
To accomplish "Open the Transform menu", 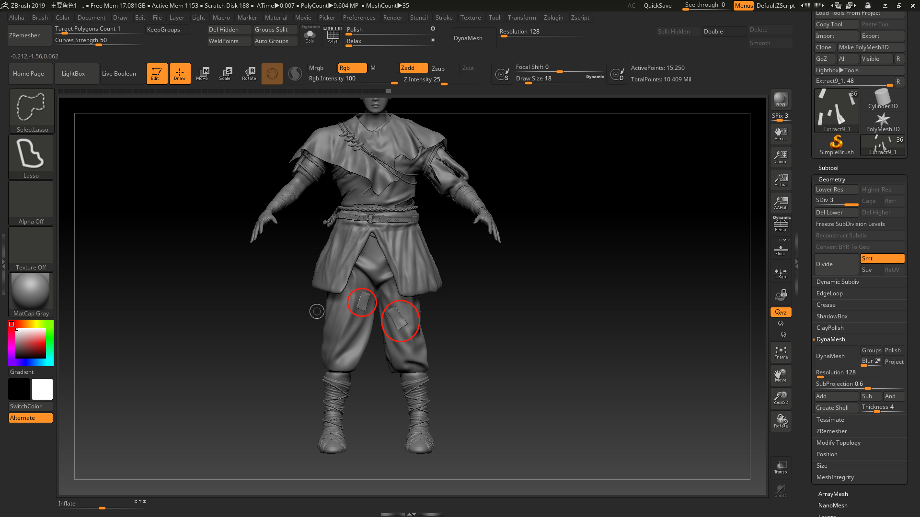I will pos(522,18).
